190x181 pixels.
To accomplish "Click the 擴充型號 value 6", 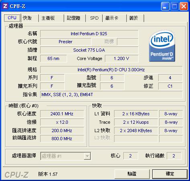I will click(x=112, y=86).
